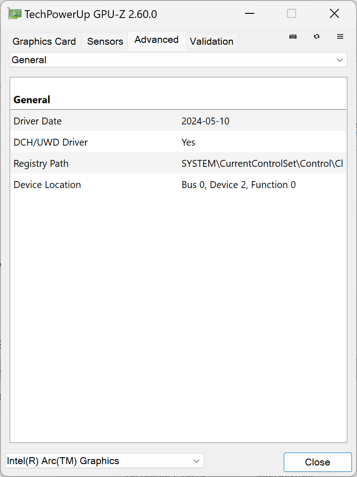Click the screenshot camera icon
Screen dimensions: 357x477
293,37
